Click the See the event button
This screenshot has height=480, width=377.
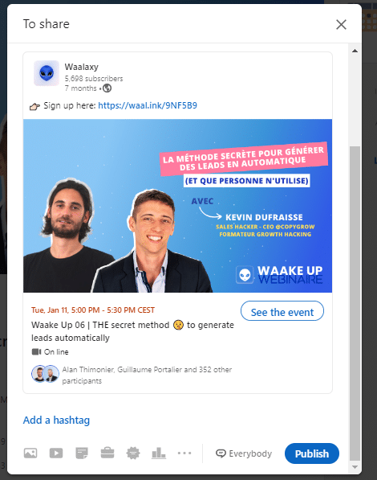tap(282, 311)
